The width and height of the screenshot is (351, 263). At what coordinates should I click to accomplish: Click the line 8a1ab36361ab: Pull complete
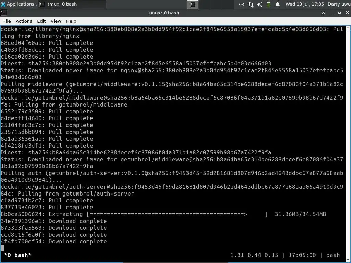pyautogui.click(x=47, y=139)
